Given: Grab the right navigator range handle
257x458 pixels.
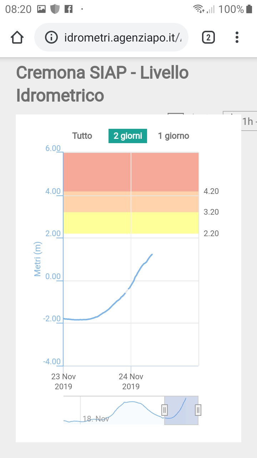Looking at the screenshot, I should click(198, 410).
